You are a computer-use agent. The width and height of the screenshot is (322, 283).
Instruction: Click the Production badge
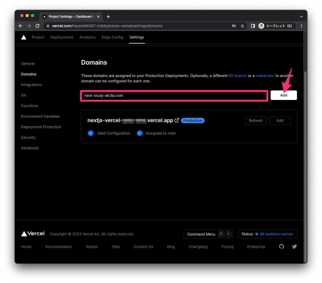(193, 121)
